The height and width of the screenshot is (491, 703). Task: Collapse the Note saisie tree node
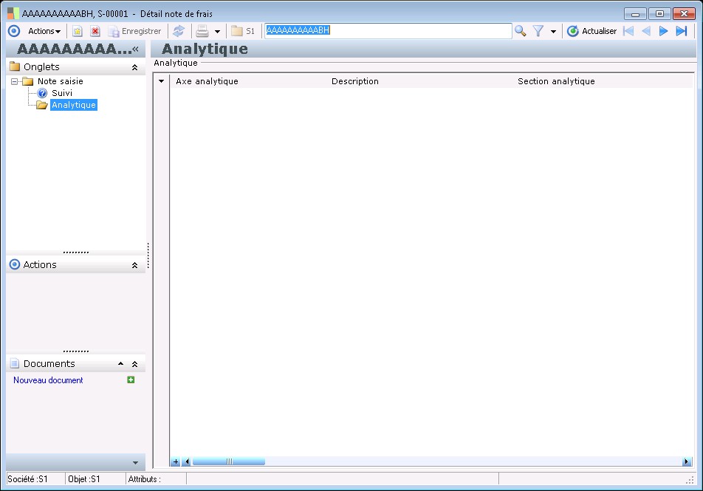point(14,82)
